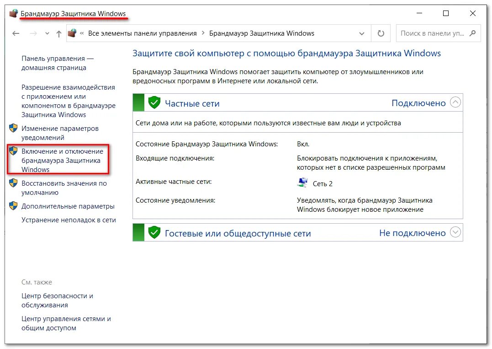492x349 pixels.
Task: Click 'Активные частные сети:' label
Action: point(174,182)
